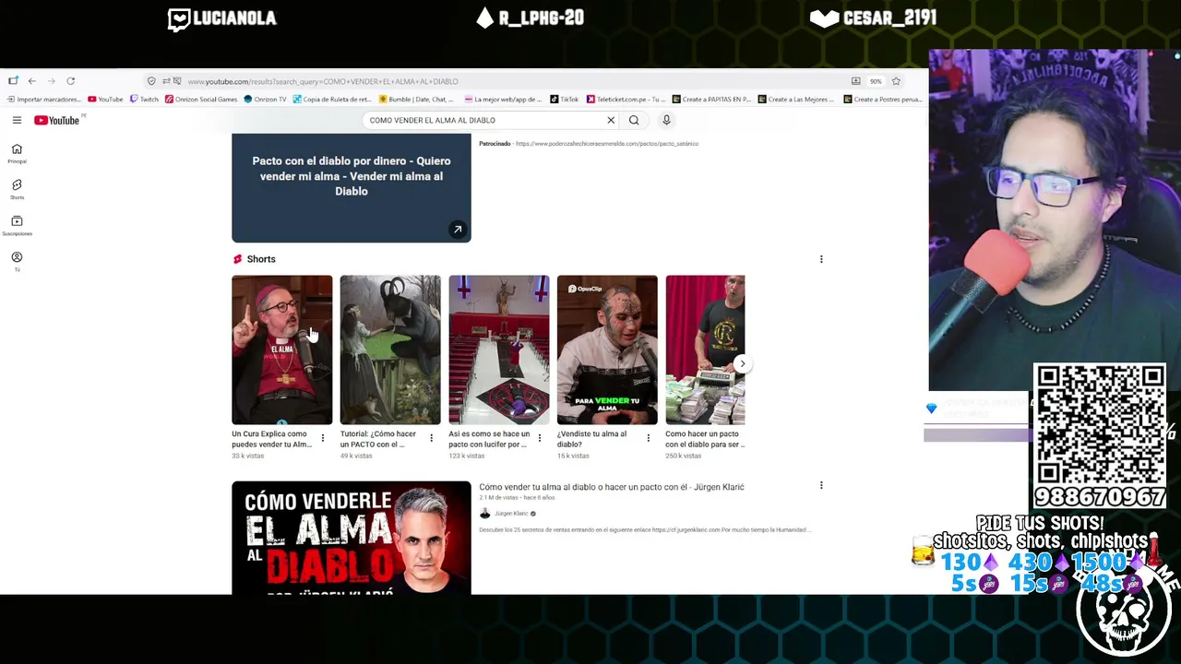Viewport: 1181px width, 664px height.
Task: Play the short with the priest in red
Action: [x=282, y=350]
